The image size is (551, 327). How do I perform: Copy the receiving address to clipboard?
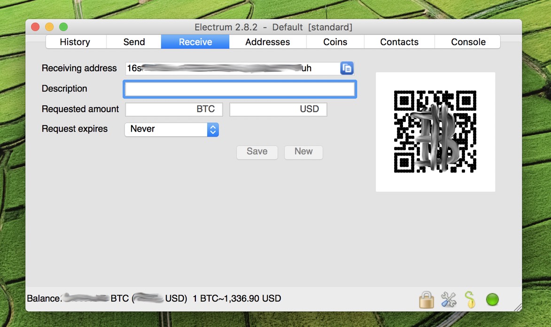coord(347,68)
